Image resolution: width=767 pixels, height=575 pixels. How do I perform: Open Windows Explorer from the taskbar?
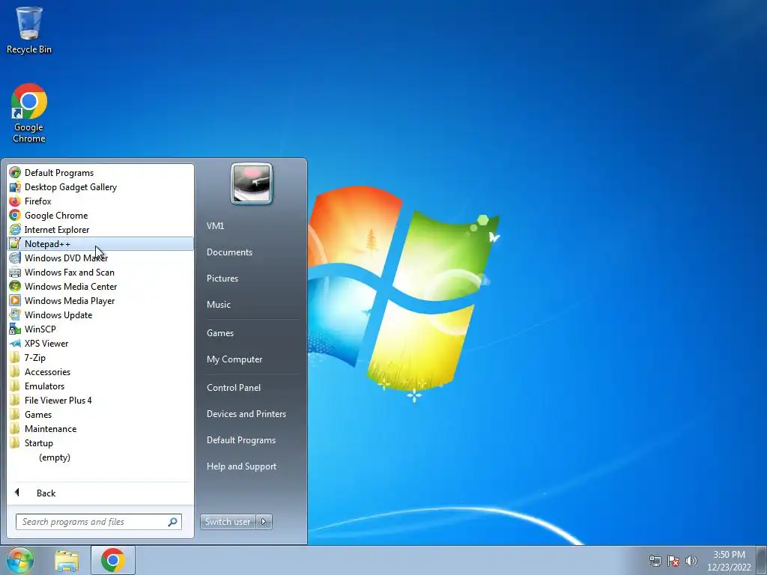(67, 561)
